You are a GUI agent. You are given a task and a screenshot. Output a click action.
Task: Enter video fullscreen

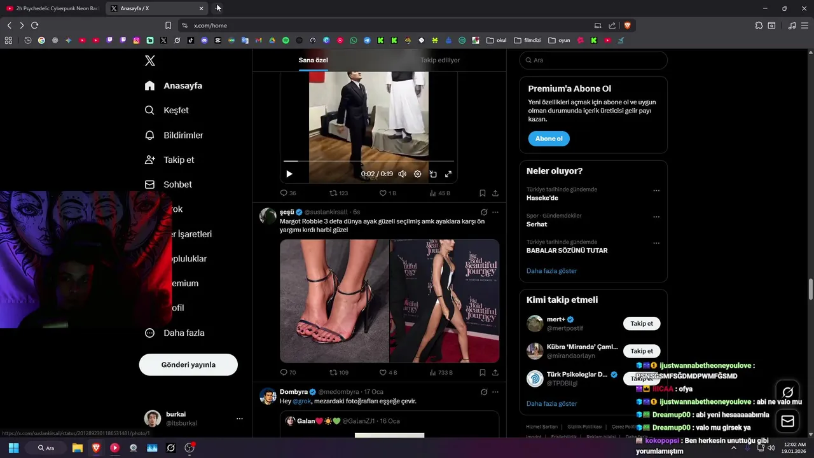click(448, 174)
